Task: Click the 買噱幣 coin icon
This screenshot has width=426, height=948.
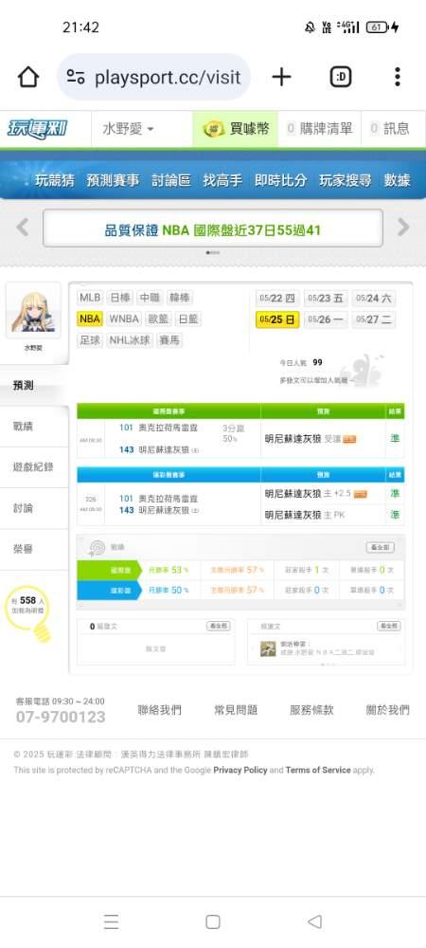Action: [x=214, y=128]
